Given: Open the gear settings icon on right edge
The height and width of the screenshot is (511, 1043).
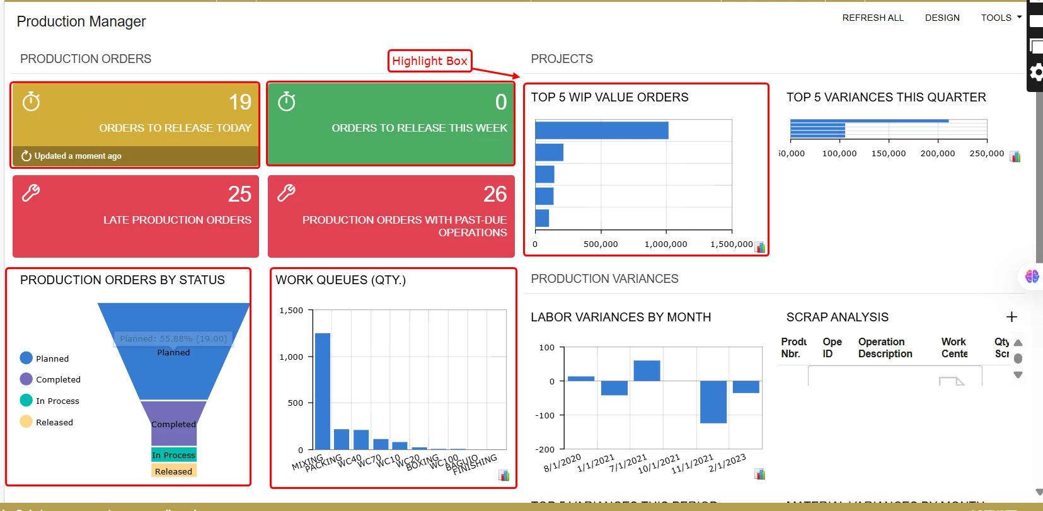Looking at the screenshot, I should click(1035, 73).
